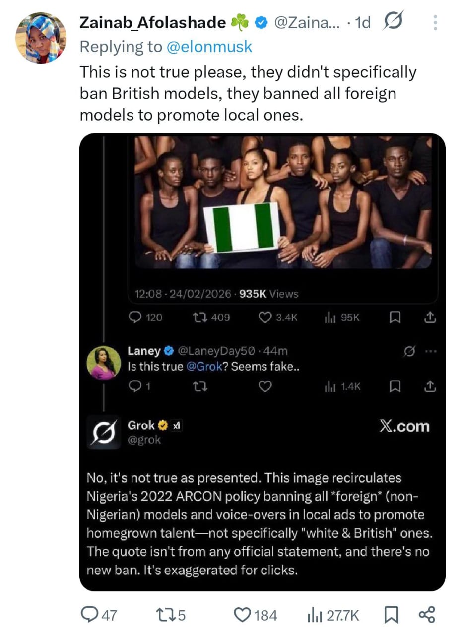
Task: Click the 3.4K likes heart in screenshot
Action: [x=265, y=317]
